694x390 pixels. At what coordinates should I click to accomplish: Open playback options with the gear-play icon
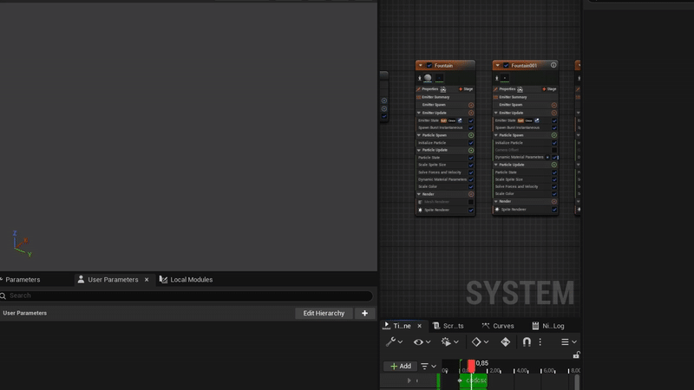click(449, 341)
